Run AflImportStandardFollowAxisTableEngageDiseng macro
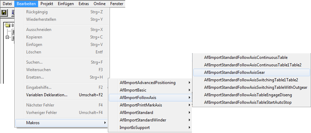The width and height of the screenshot is (311, 133). point(251,95)
